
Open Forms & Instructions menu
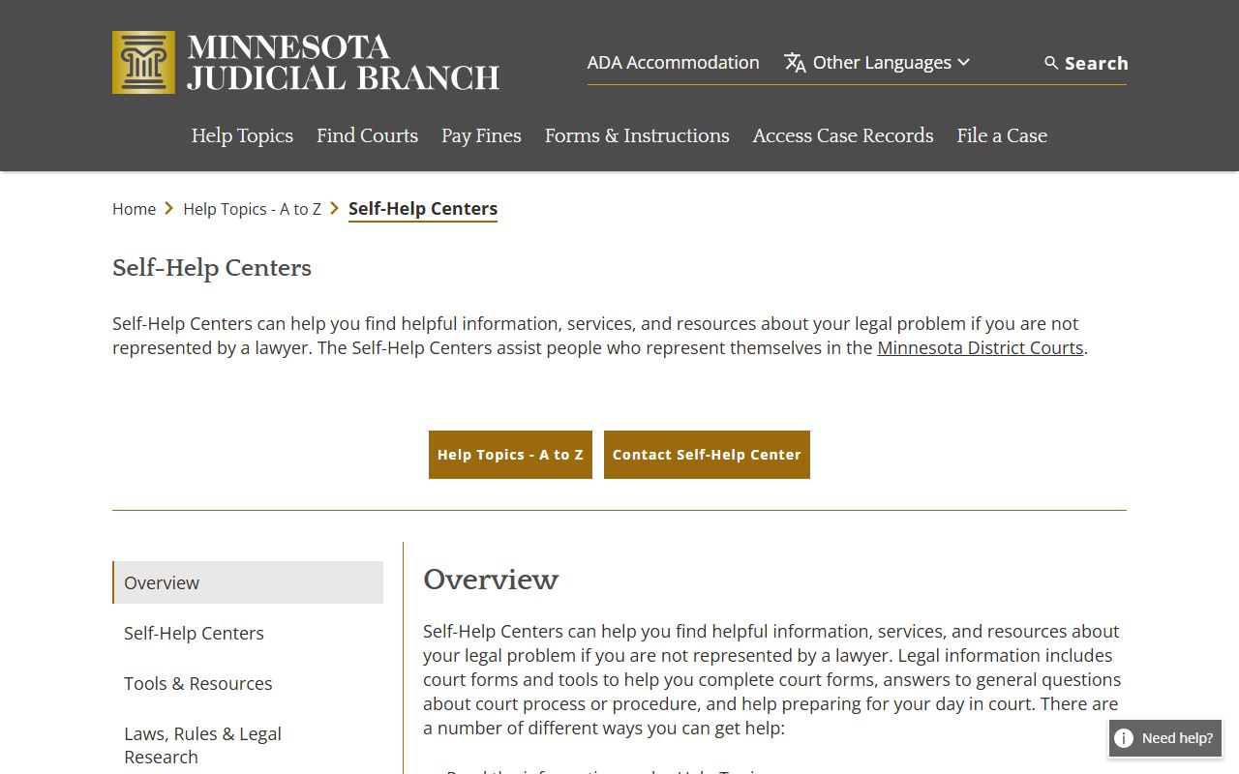[637, 135]
